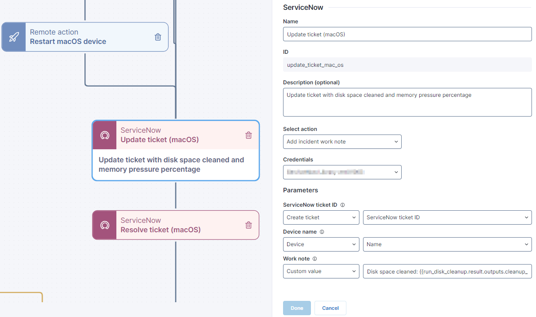Click the Name text field
536x317 pixels.
coord(407,34)
